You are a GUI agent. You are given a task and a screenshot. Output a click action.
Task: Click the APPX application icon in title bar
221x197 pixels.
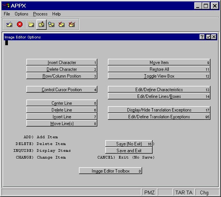pos(6,6)
